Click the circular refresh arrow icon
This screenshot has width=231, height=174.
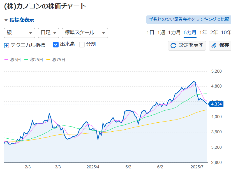click(x=173, y=45)
